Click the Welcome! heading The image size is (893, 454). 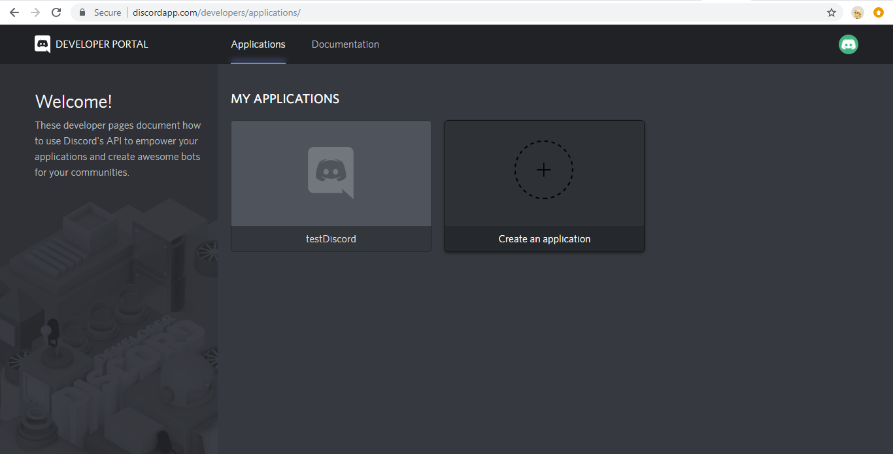(x=73, y=101)
